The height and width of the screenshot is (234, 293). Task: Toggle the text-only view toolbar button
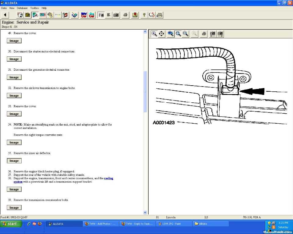(108, 15)
